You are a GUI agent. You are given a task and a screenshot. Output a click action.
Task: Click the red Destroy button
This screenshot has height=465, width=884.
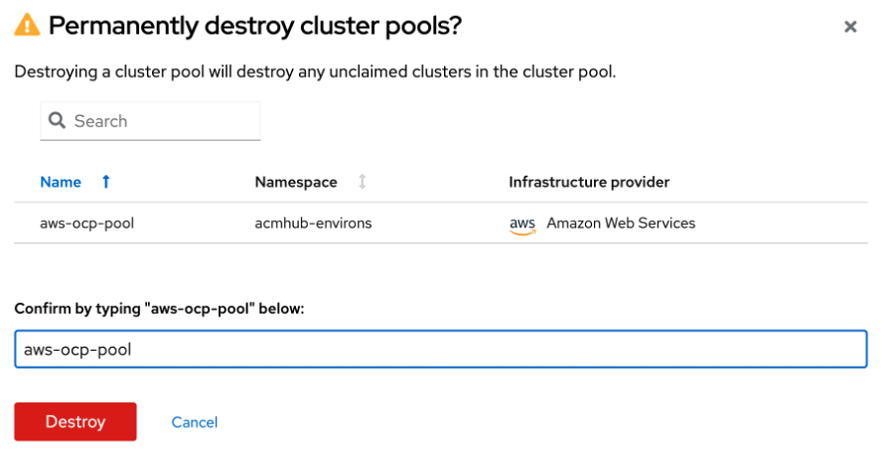[75, 421]
